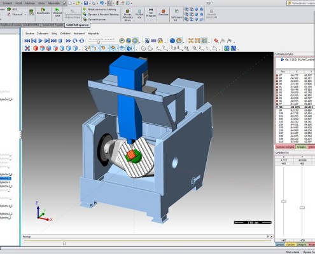Play the machine simulation
The width and height of the screenshot is (315, 254).
(40, 41)
